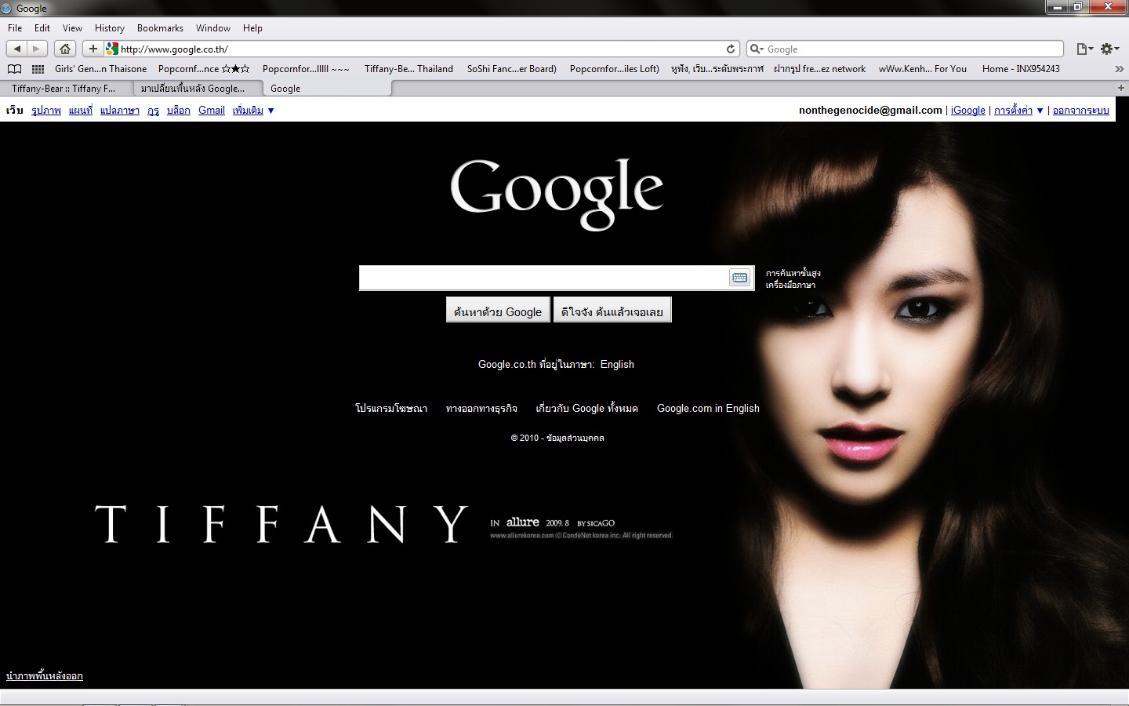Viewport: 1129px width, 706px height.
Task: Open the การค้นหาขั้นสูง advanced search link
Action: click(793, 273)
